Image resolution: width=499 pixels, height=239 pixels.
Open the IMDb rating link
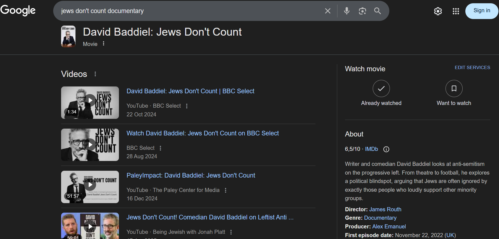371,149
